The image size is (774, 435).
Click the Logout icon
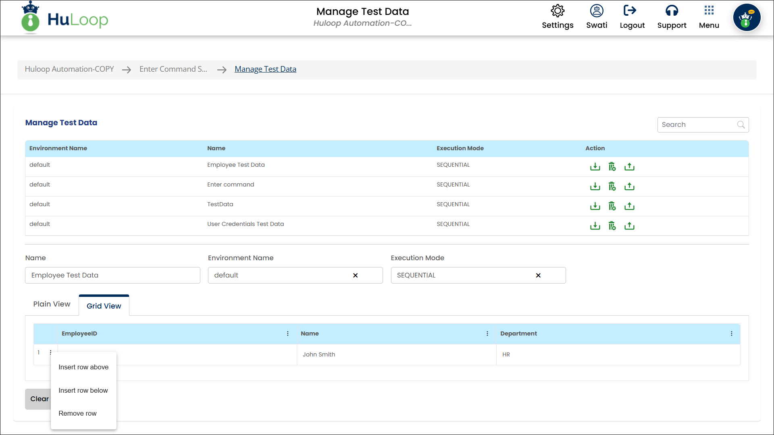[x=630, y=10]
